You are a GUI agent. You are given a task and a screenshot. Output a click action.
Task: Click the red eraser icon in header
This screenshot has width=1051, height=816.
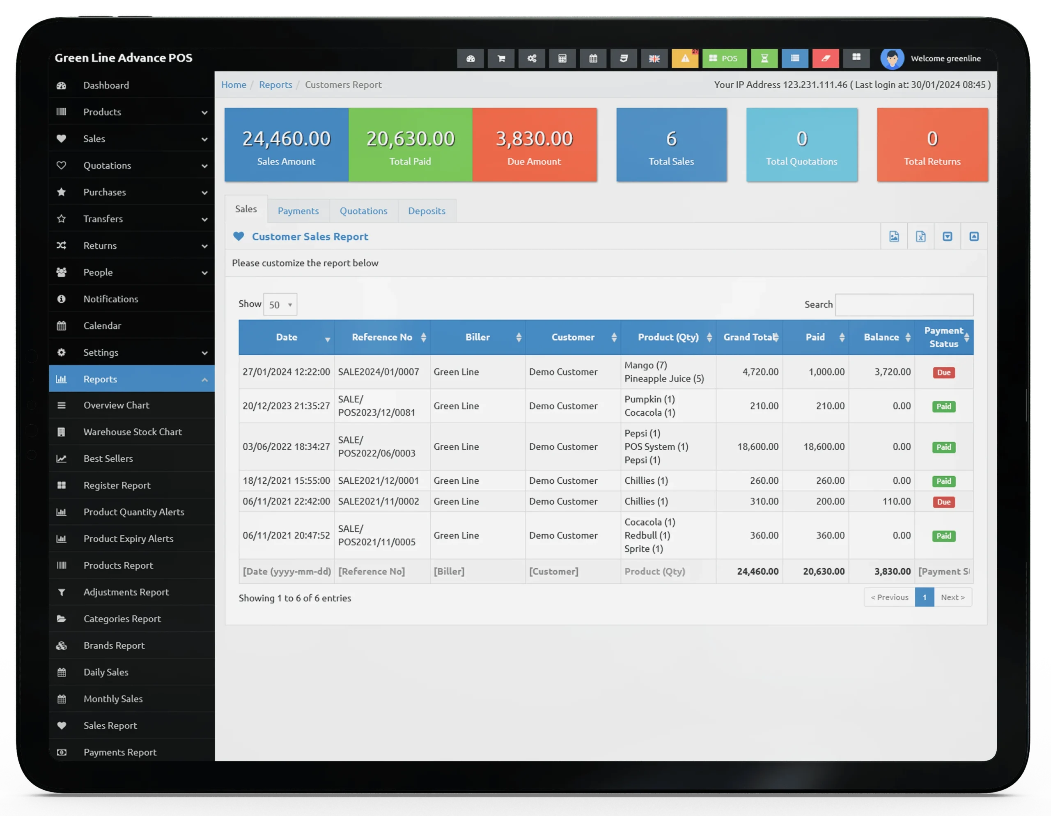point(825,58)
